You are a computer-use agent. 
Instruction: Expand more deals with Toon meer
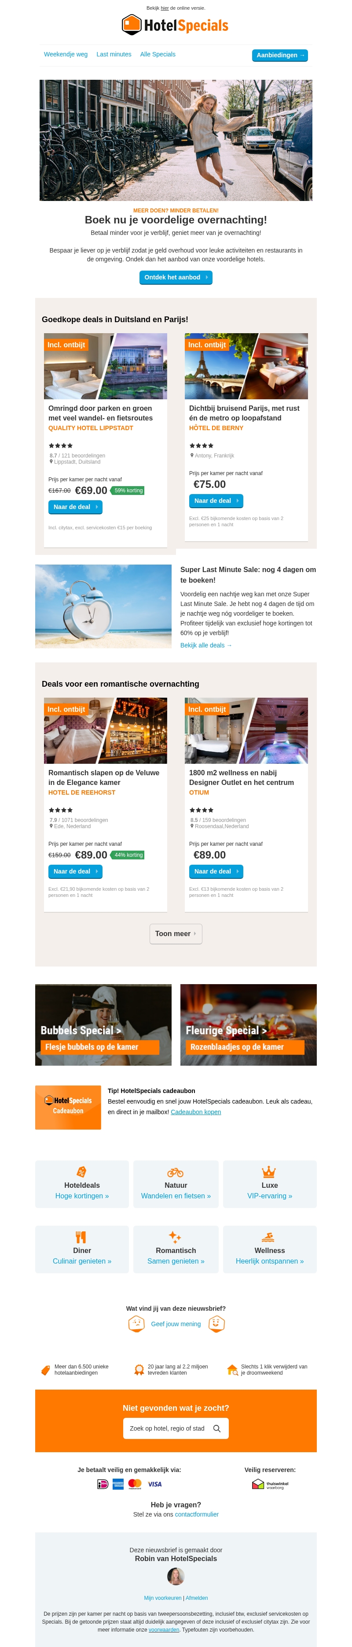[176, 934]
